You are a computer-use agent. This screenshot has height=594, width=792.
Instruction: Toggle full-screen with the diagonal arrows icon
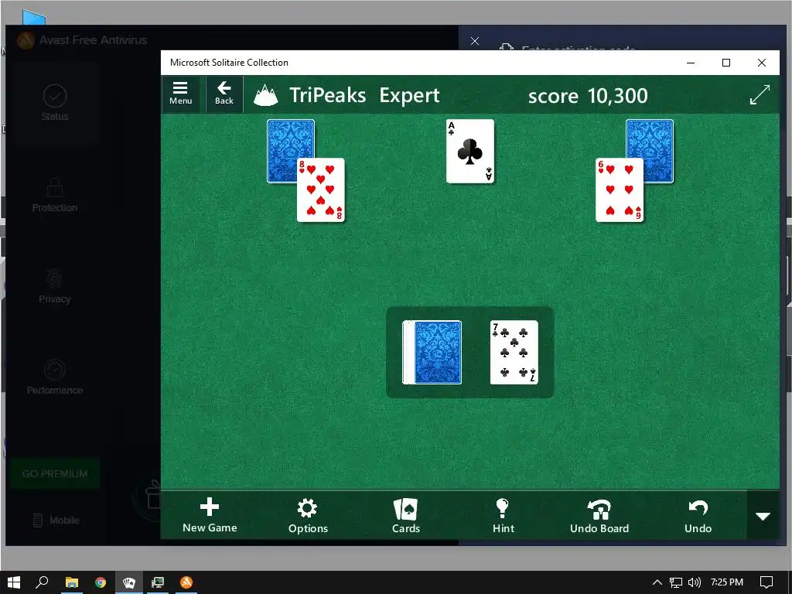point(760,94)
